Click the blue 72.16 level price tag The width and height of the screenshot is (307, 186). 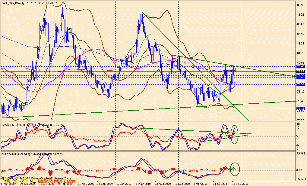pyautogui.click(x=301, y=108)
